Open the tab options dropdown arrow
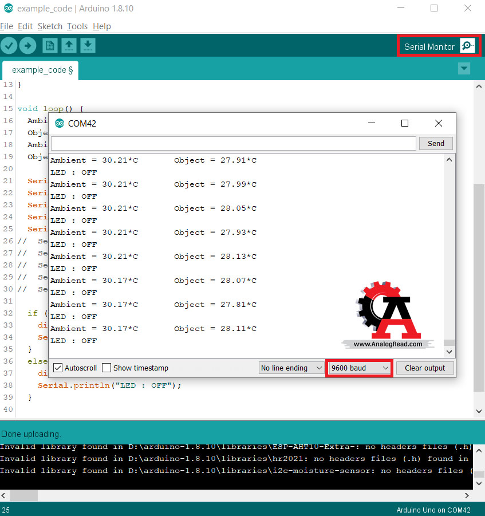485x516 pixels. (x=464, y=69)
